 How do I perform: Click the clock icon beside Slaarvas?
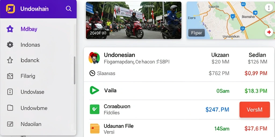(x=92, y=73)
